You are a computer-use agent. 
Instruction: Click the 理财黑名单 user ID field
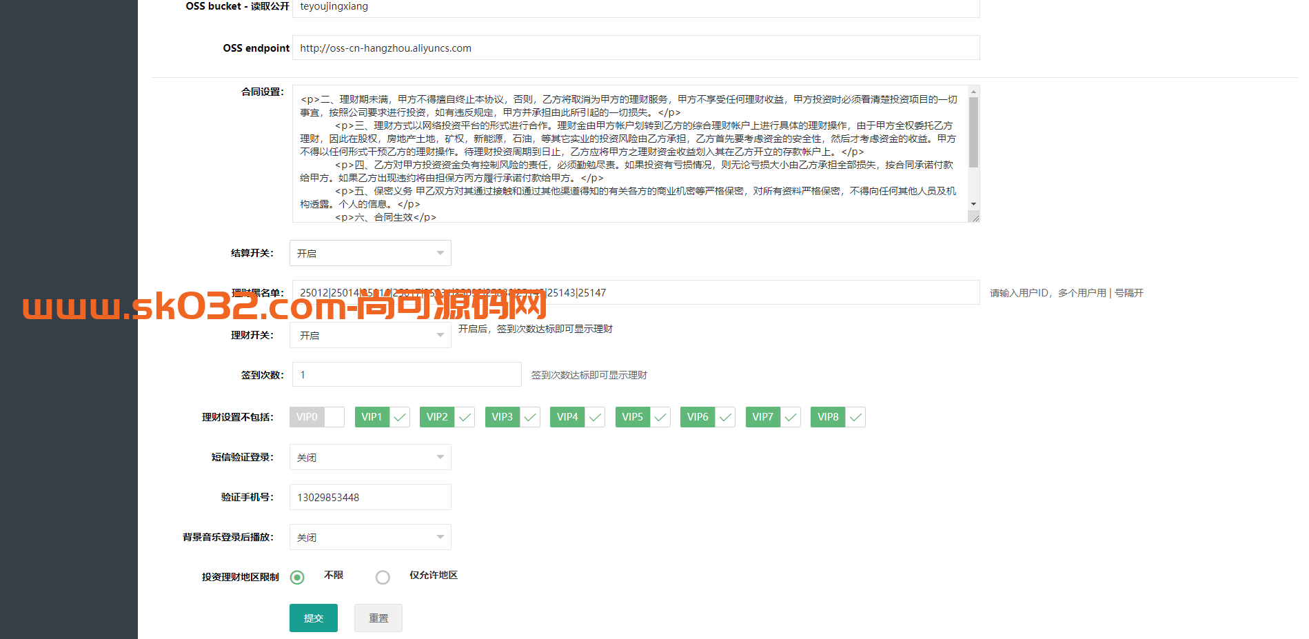636,292
